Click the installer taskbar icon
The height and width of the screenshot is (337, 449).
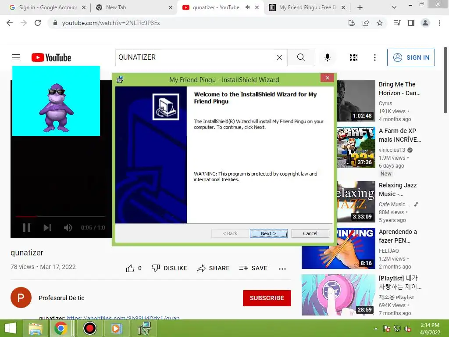[145, 328]
